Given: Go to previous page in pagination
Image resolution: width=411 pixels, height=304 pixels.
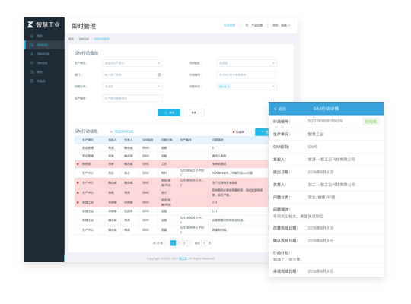Looking at the screenshot, I should (167, 243).
